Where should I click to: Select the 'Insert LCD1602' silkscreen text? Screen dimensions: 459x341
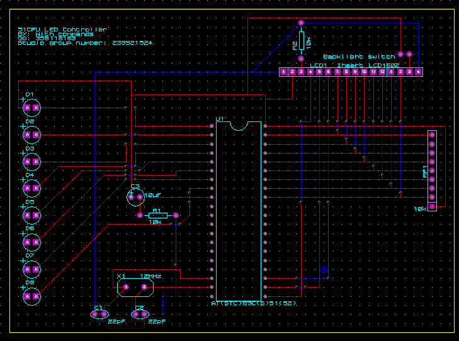point(368,65)
